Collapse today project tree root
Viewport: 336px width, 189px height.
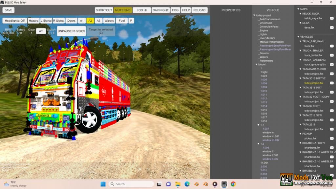point(254,15)
